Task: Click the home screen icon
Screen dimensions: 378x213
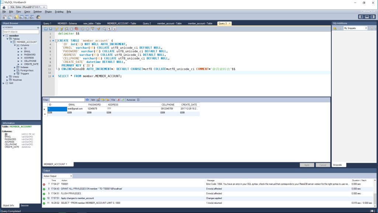Action: click(4, 7)
